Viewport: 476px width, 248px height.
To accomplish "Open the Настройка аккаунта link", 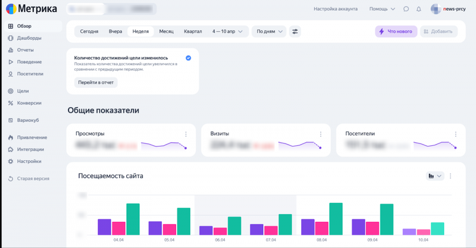I will [x=336, y=9].
